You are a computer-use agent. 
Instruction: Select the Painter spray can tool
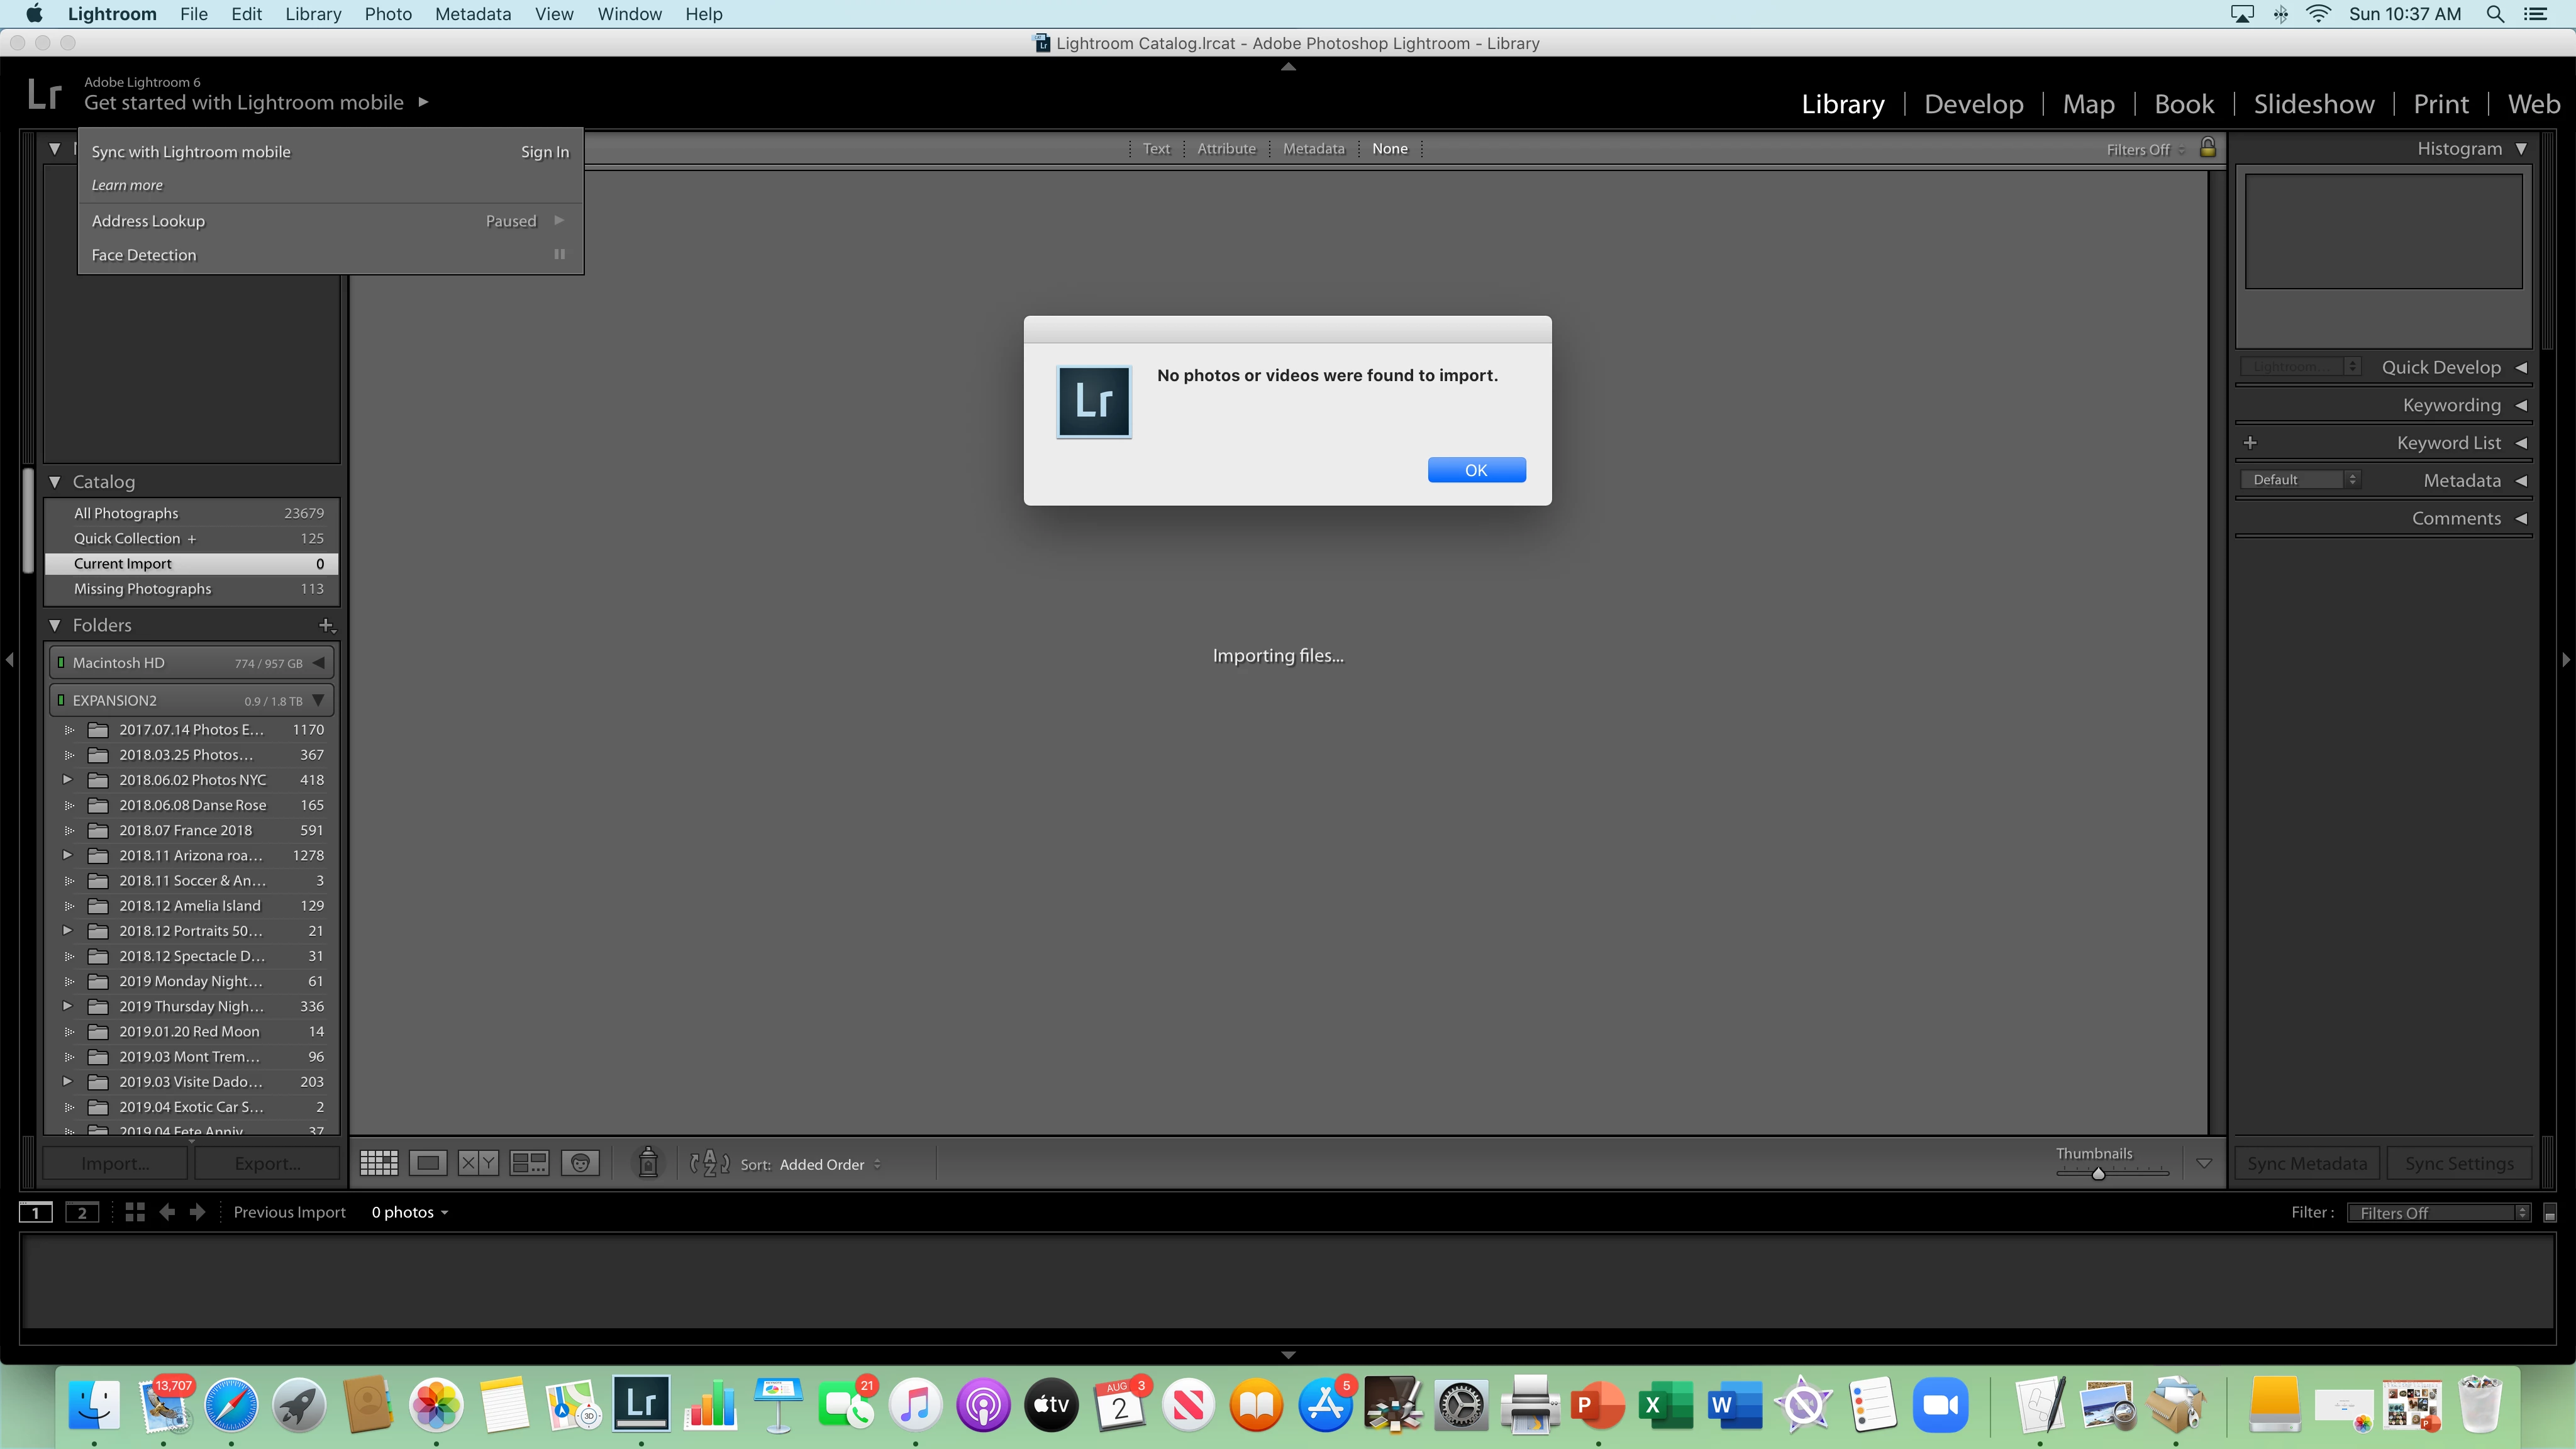648,1163
